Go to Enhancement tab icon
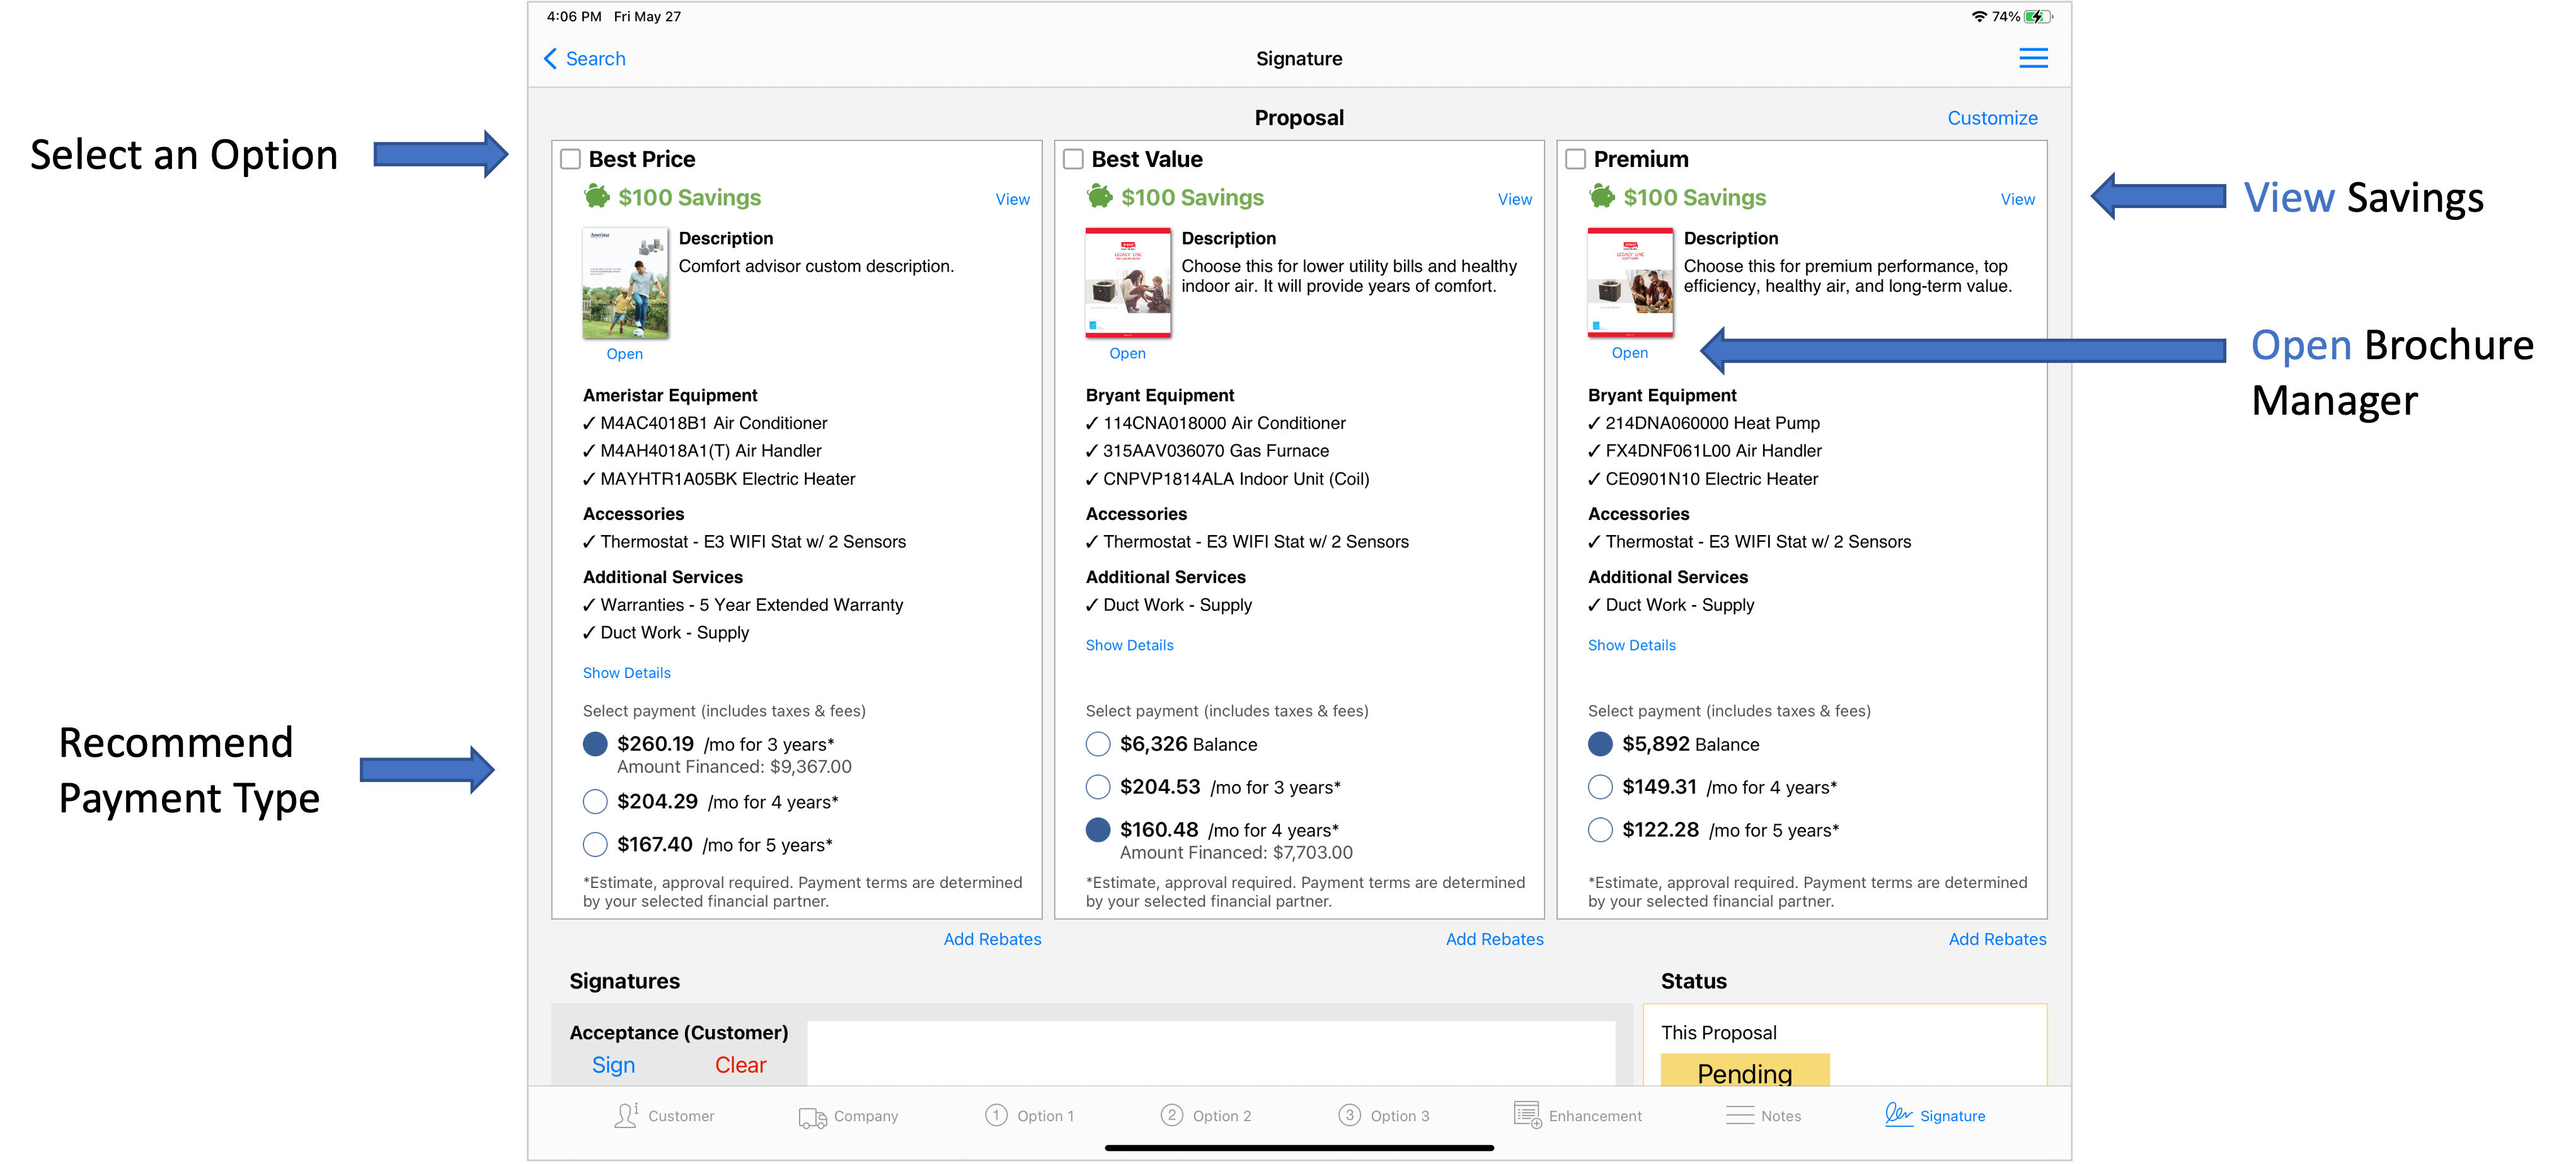 (1527, 1115)
